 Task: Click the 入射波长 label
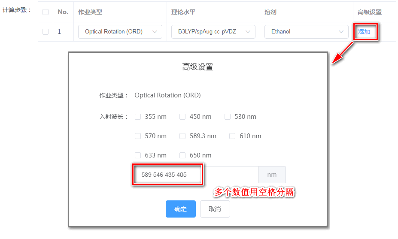(114, 117)
